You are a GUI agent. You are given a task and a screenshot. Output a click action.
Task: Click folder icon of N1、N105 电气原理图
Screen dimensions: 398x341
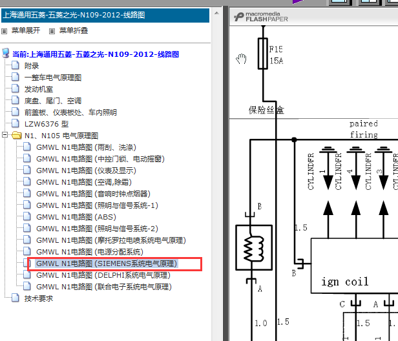[x=16, y=135]
